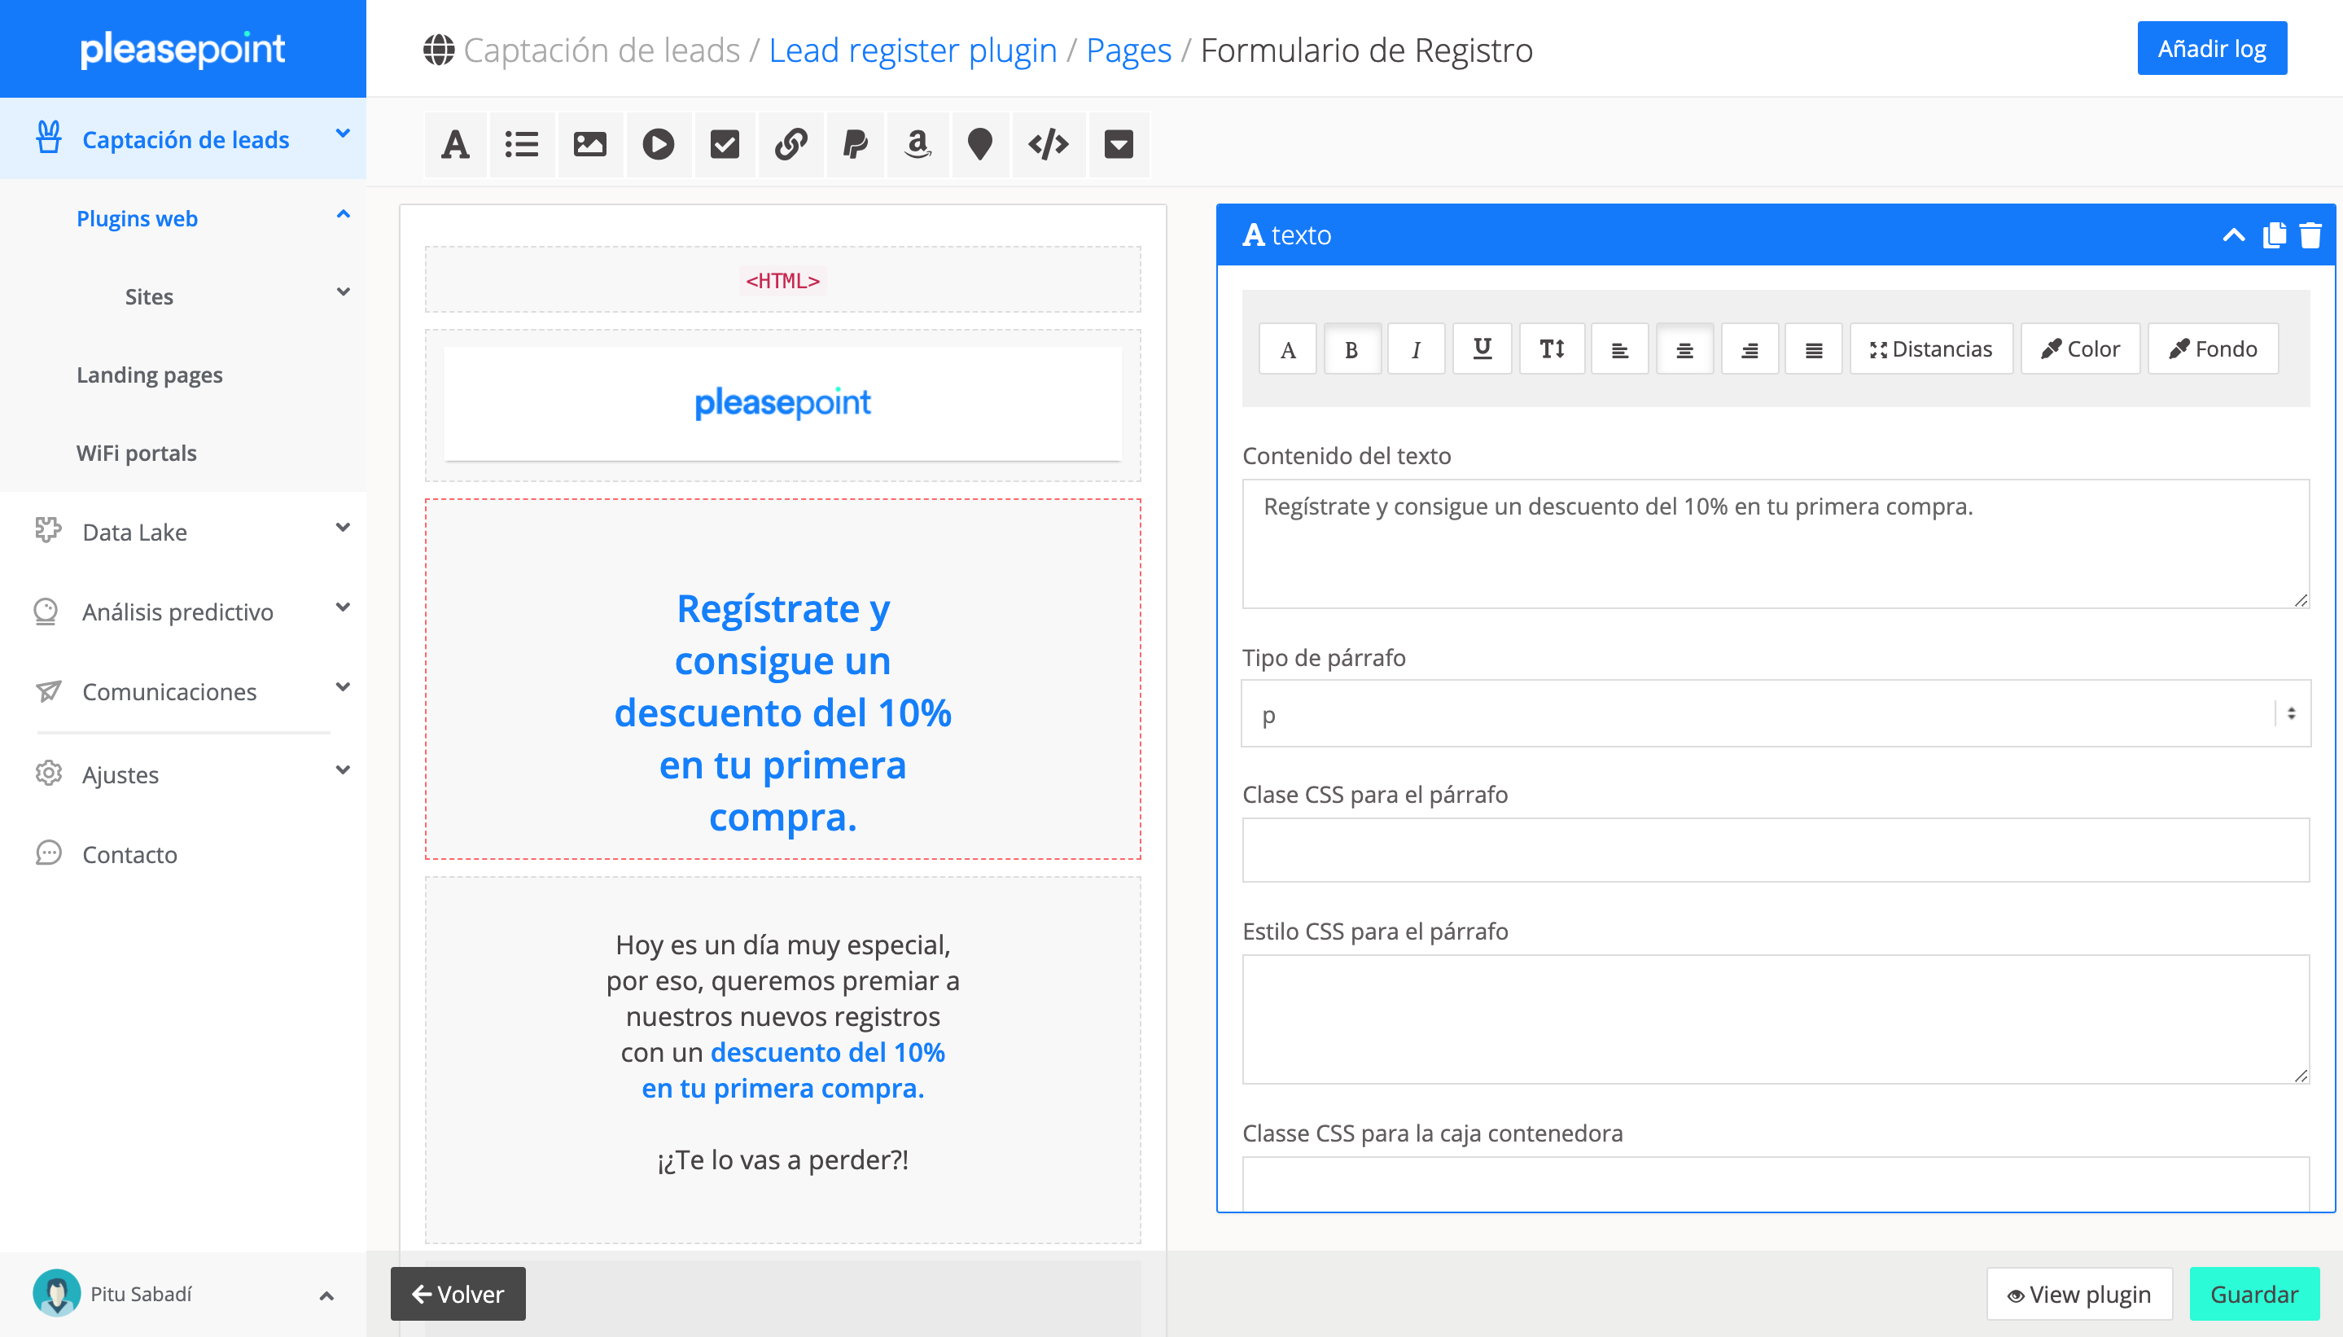
Task: Delete the texto block with trash icon
Action: tap(2310, 235)
